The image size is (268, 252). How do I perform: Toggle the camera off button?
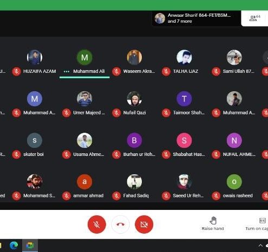144,224
